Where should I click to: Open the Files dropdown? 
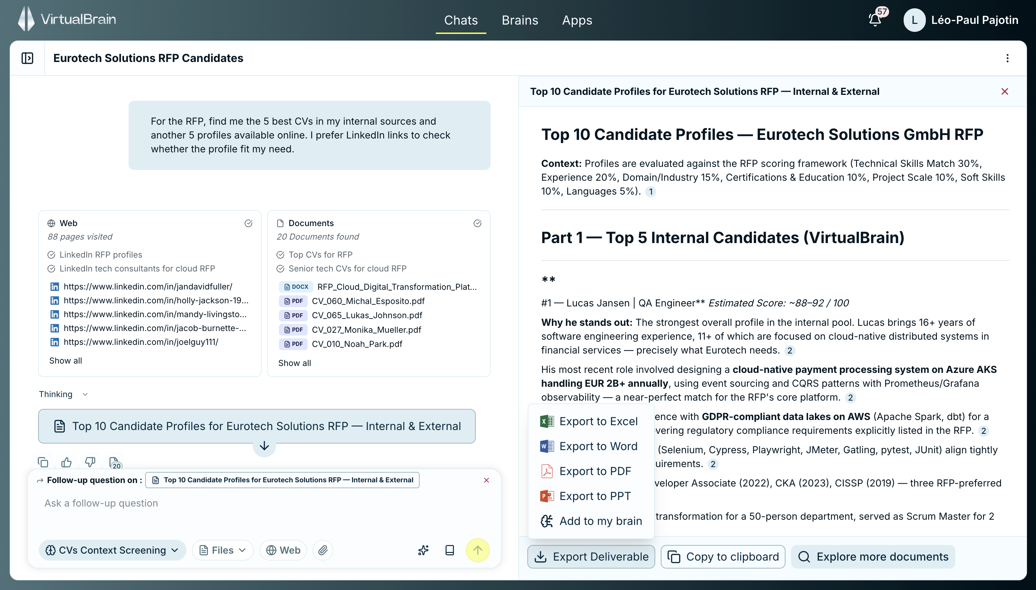pyautogui.click(x=222, y=550)
